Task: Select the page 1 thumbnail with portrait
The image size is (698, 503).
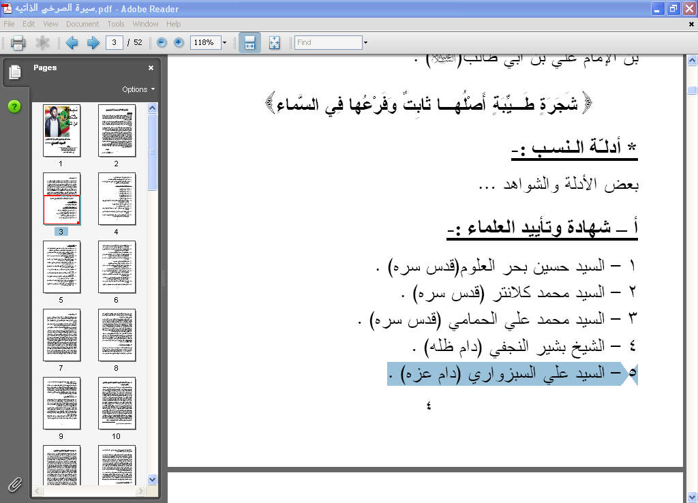Action: 61,130
